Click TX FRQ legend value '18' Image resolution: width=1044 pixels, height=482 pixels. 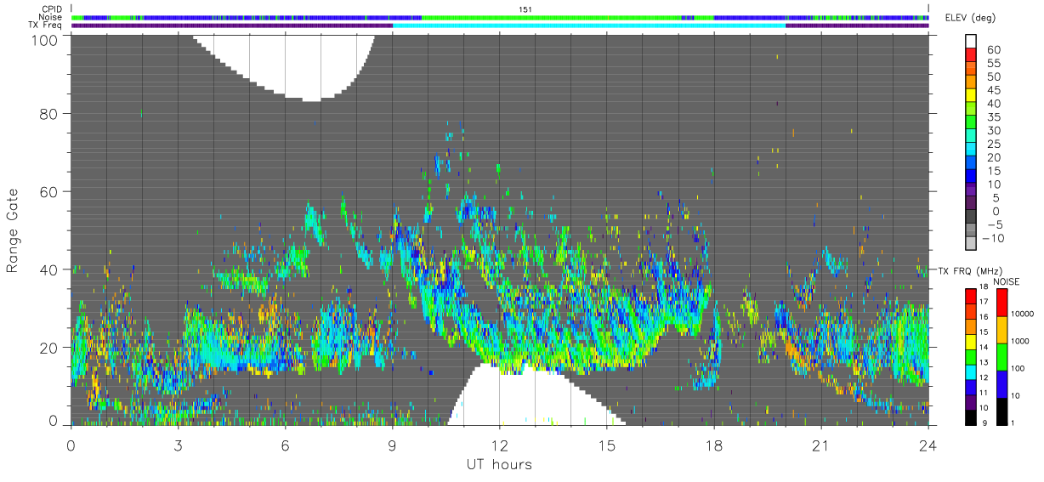pyautogui.click(x=984, y=288)
